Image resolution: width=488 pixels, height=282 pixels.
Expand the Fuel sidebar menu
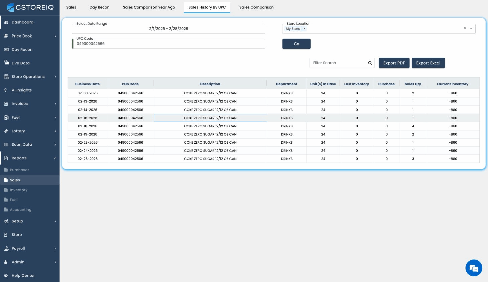tap(55, 118)
